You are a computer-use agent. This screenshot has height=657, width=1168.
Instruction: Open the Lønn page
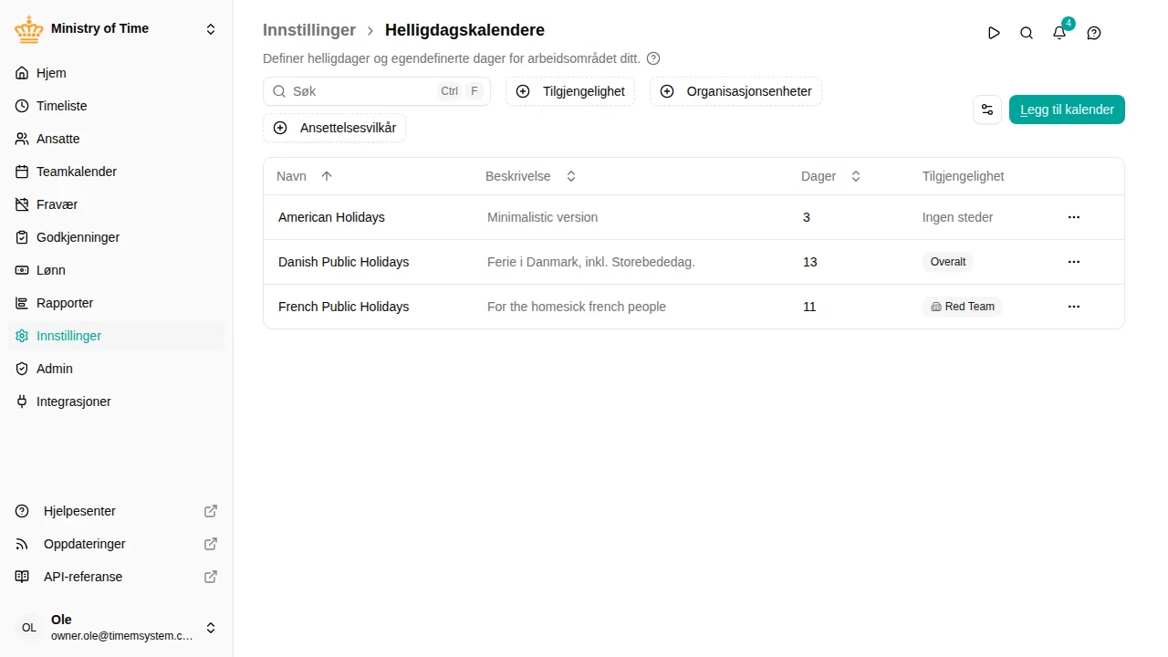(116, 270)
